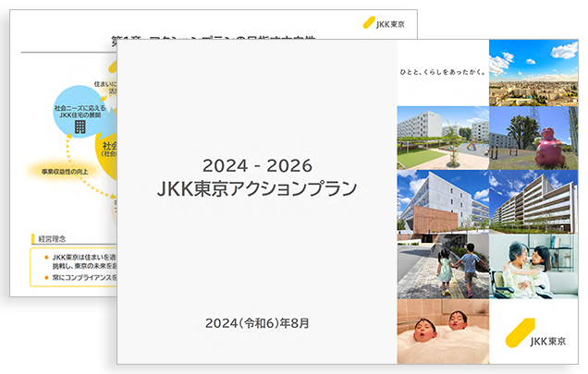Select the concrete and brick building photo
Viewport: 588px width, 374px height.
point(443,201)
